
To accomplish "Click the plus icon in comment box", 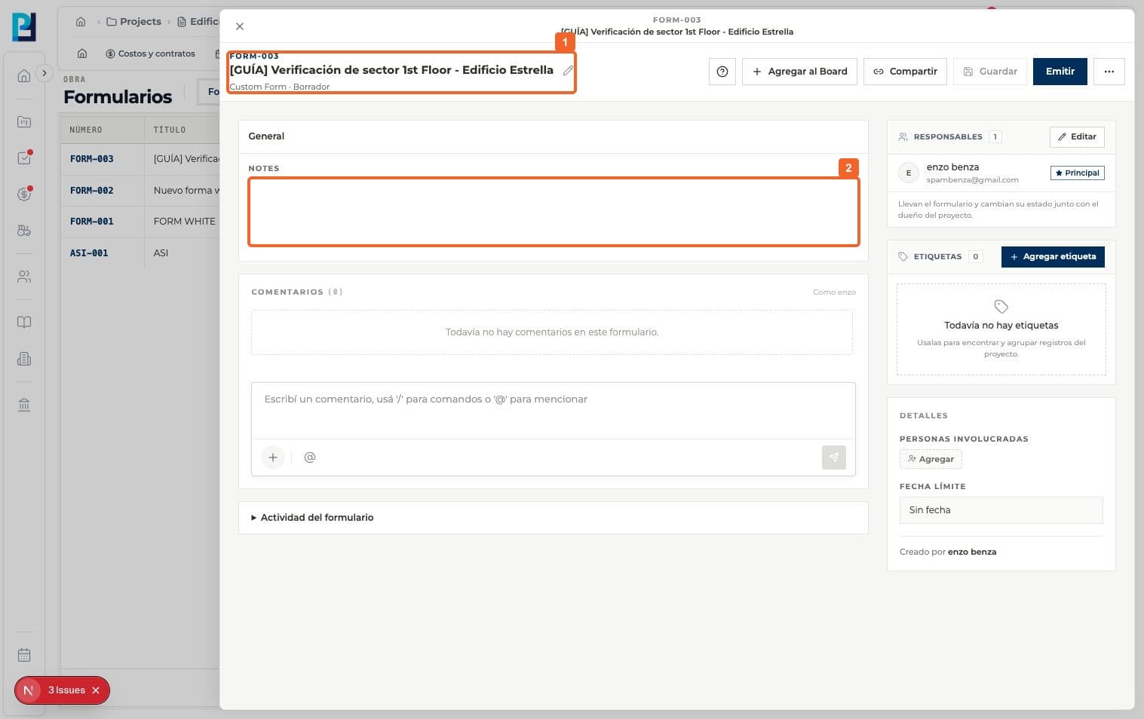I will tap(273, 457).
